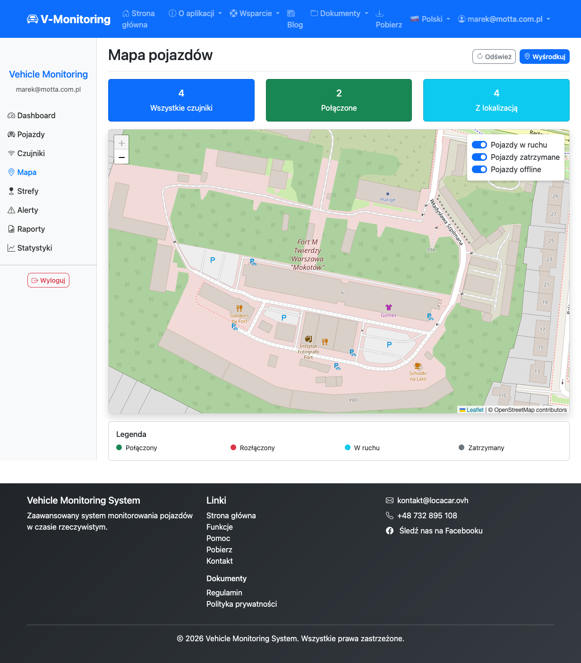Go to Pojazdy in the sidebar
The height and width of the screenshot is (663, 581).
click(x=31, y=135)
